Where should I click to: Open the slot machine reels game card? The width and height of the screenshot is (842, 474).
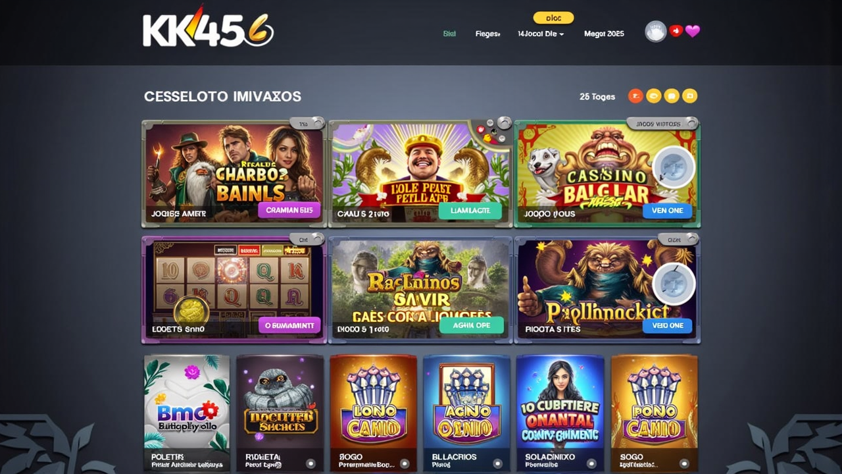coord(234,290)
